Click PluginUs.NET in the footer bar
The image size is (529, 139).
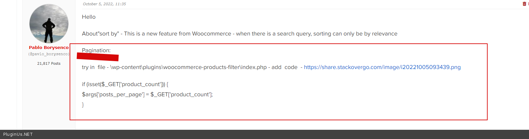click(18, 134)
